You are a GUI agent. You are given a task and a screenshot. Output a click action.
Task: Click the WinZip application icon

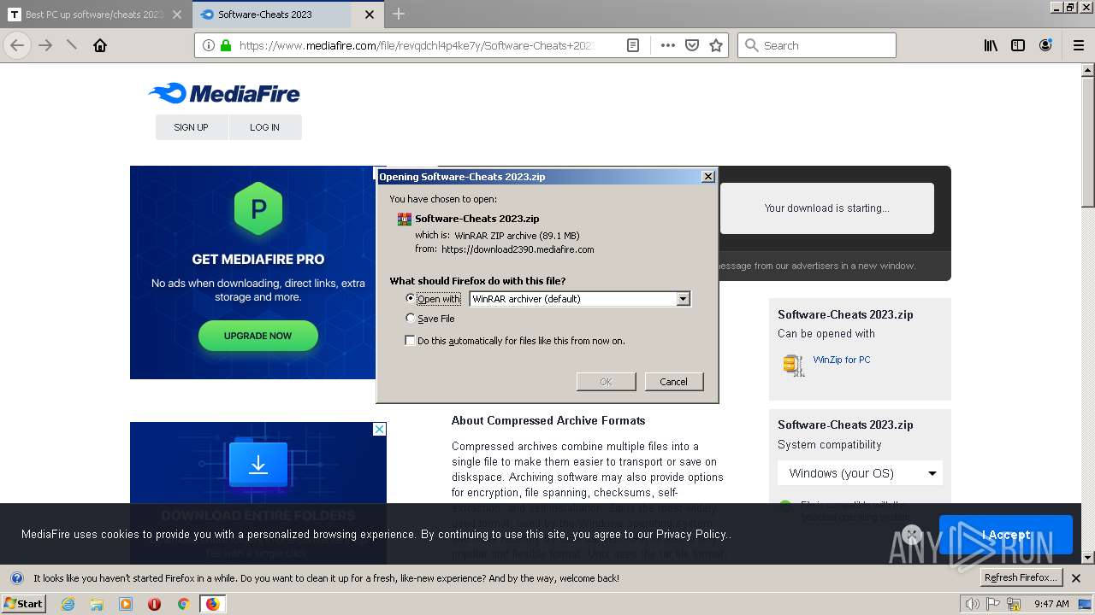[x=794, y=365]
